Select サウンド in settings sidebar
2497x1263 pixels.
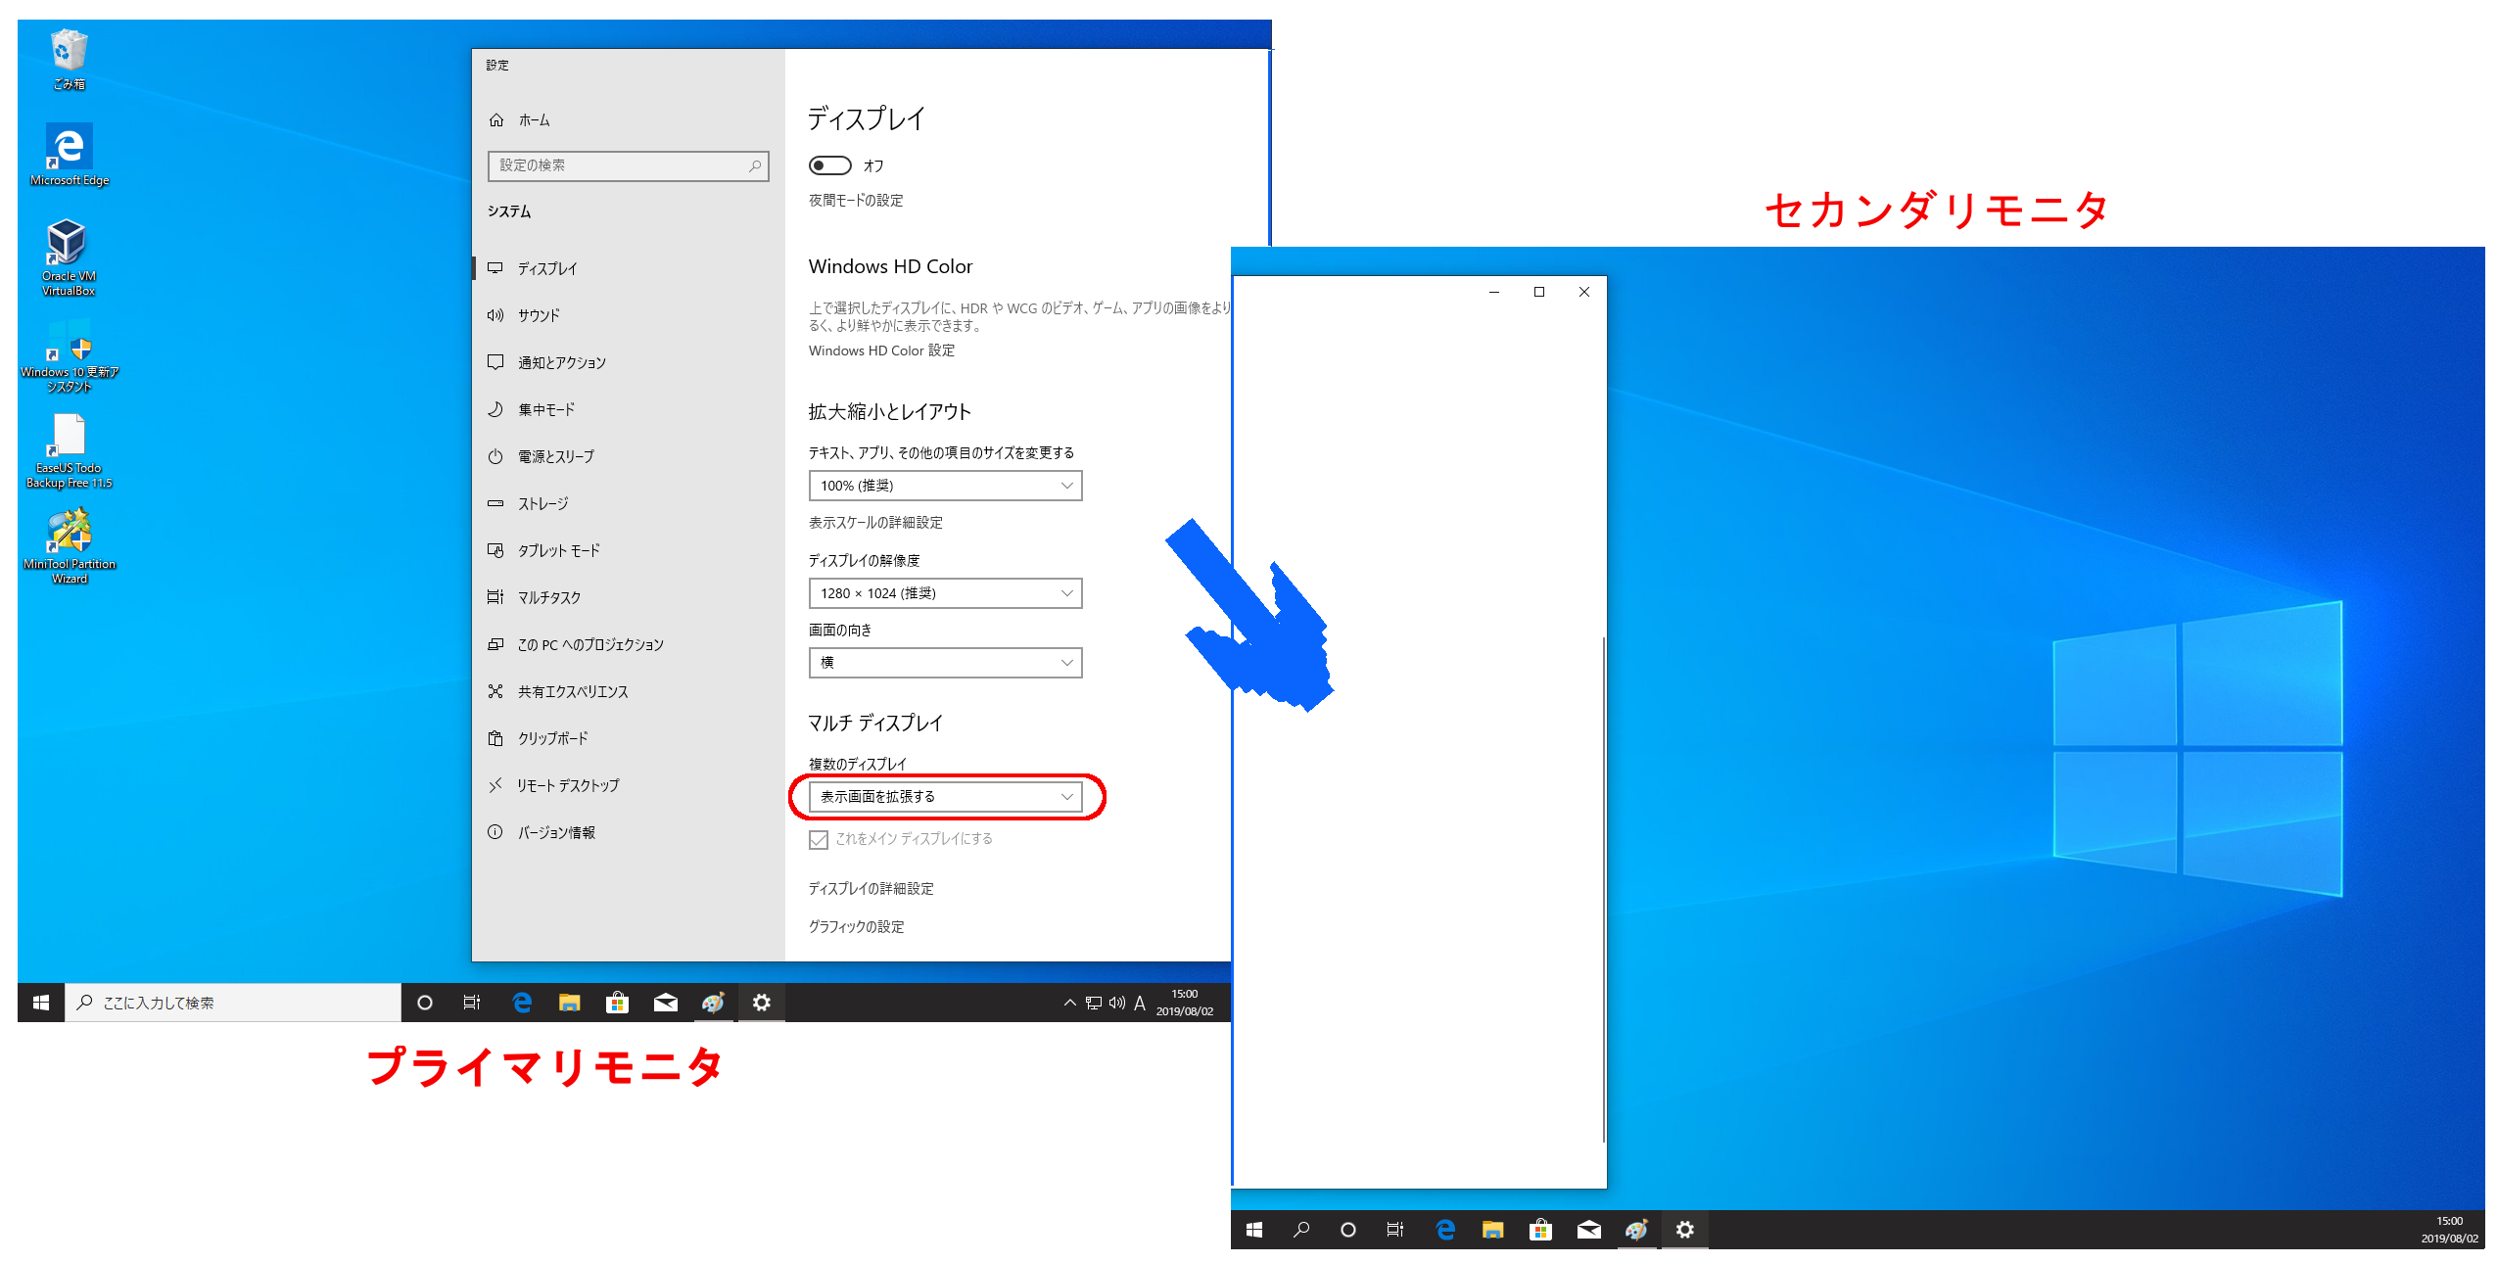[539, 315]
